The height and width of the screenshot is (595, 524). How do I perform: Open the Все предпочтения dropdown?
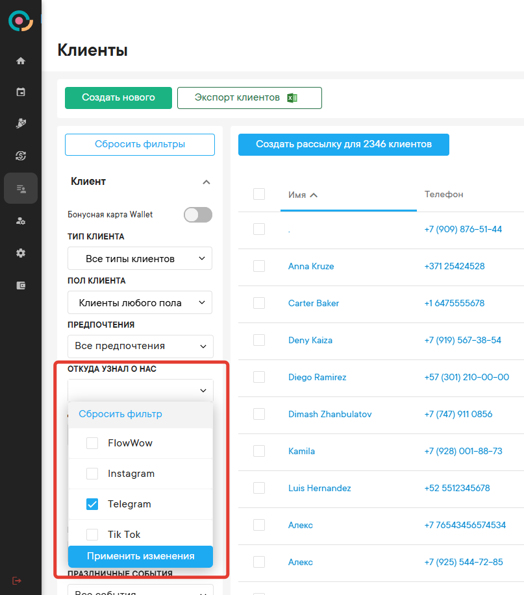click(x=140, y=346)
